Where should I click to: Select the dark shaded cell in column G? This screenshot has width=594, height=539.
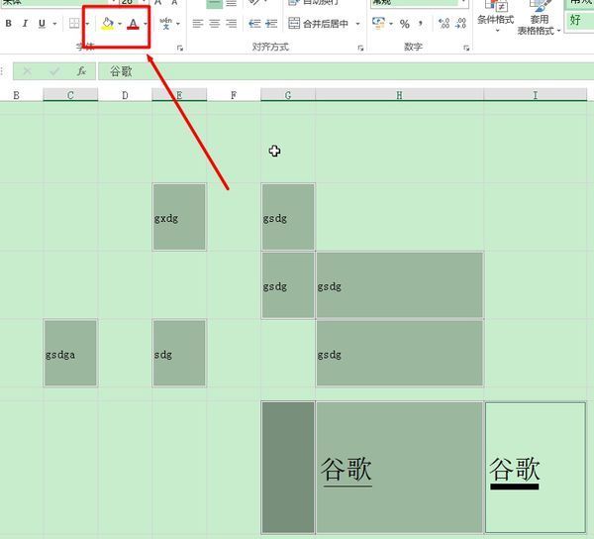[x=288, y=468]
